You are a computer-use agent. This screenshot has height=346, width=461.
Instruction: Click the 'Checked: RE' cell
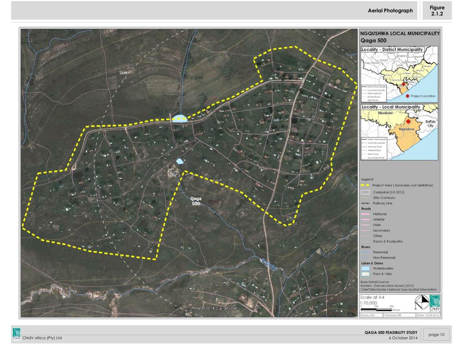click(399, 315)
